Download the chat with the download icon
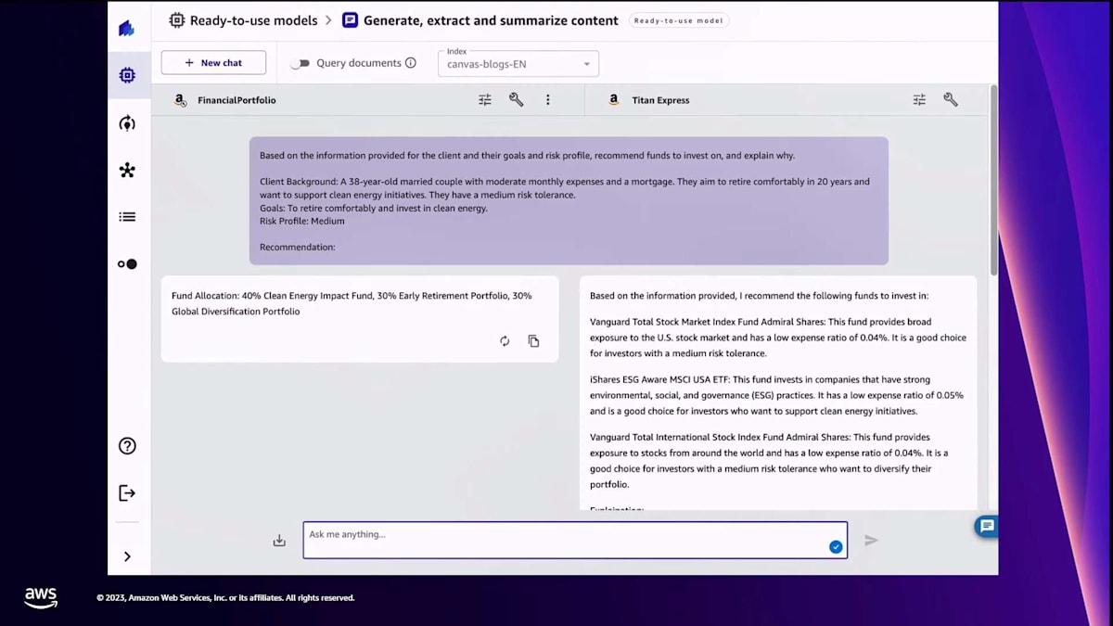Image resolution: width=1113 pixels, height=626 pixels. (279, 540)
